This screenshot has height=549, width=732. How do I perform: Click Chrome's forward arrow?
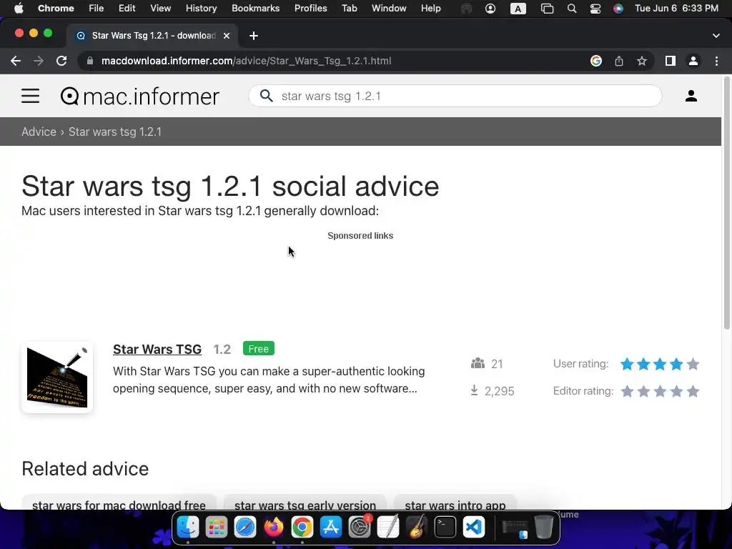39,61
